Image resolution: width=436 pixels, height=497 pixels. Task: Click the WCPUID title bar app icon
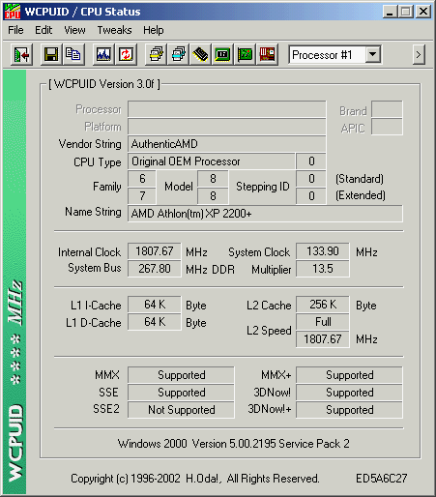point(13,12)
